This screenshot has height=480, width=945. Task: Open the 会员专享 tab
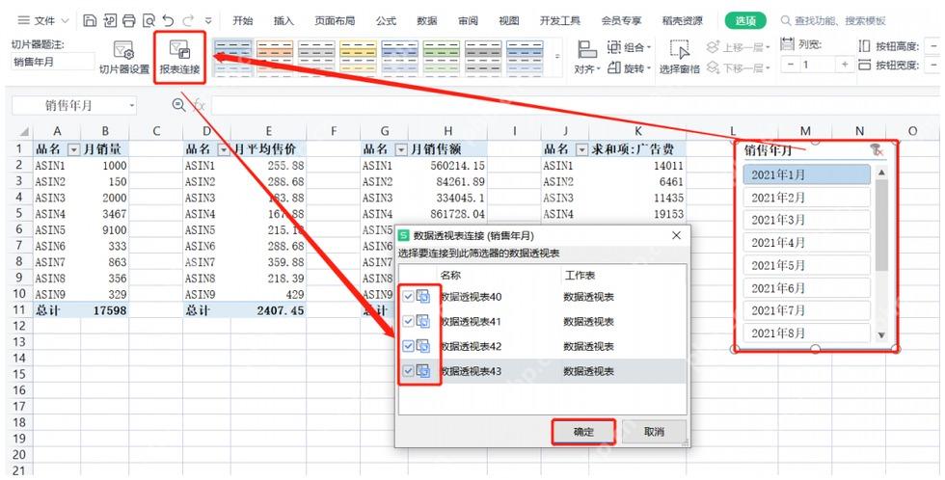[x=621, y=20]
